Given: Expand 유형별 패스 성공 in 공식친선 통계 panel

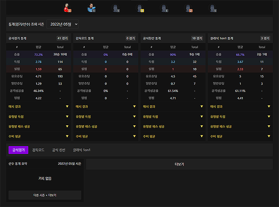Looking at the screenshot, I should coord(173,126).
